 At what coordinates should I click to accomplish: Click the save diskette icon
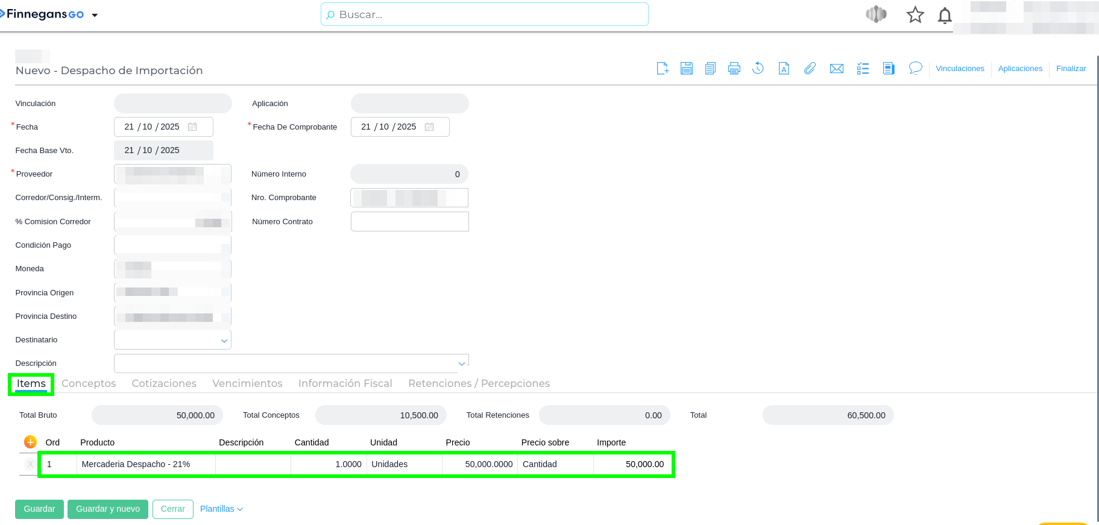(686, 69)
